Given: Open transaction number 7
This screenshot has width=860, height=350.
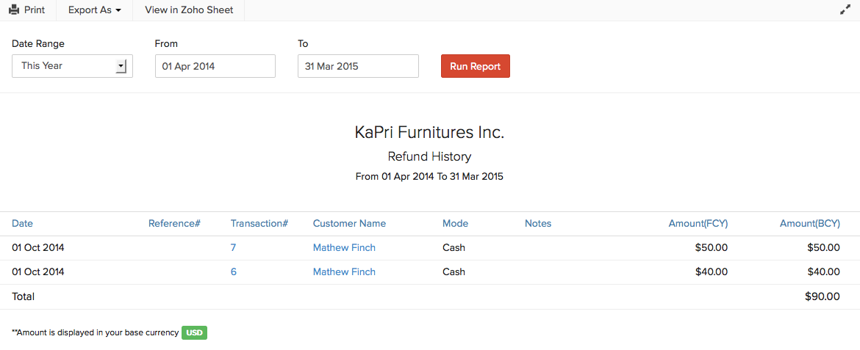Looking at the screenshot, I should [233, 248].
